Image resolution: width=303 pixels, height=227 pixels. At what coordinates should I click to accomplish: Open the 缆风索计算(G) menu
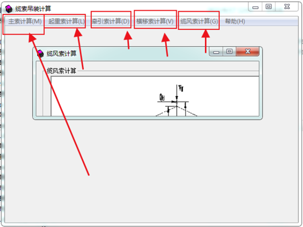tap(199, 21)
